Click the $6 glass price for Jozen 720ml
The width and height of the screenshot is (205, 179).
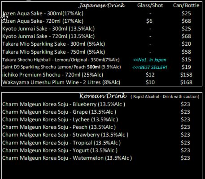[x=149, y=21]
